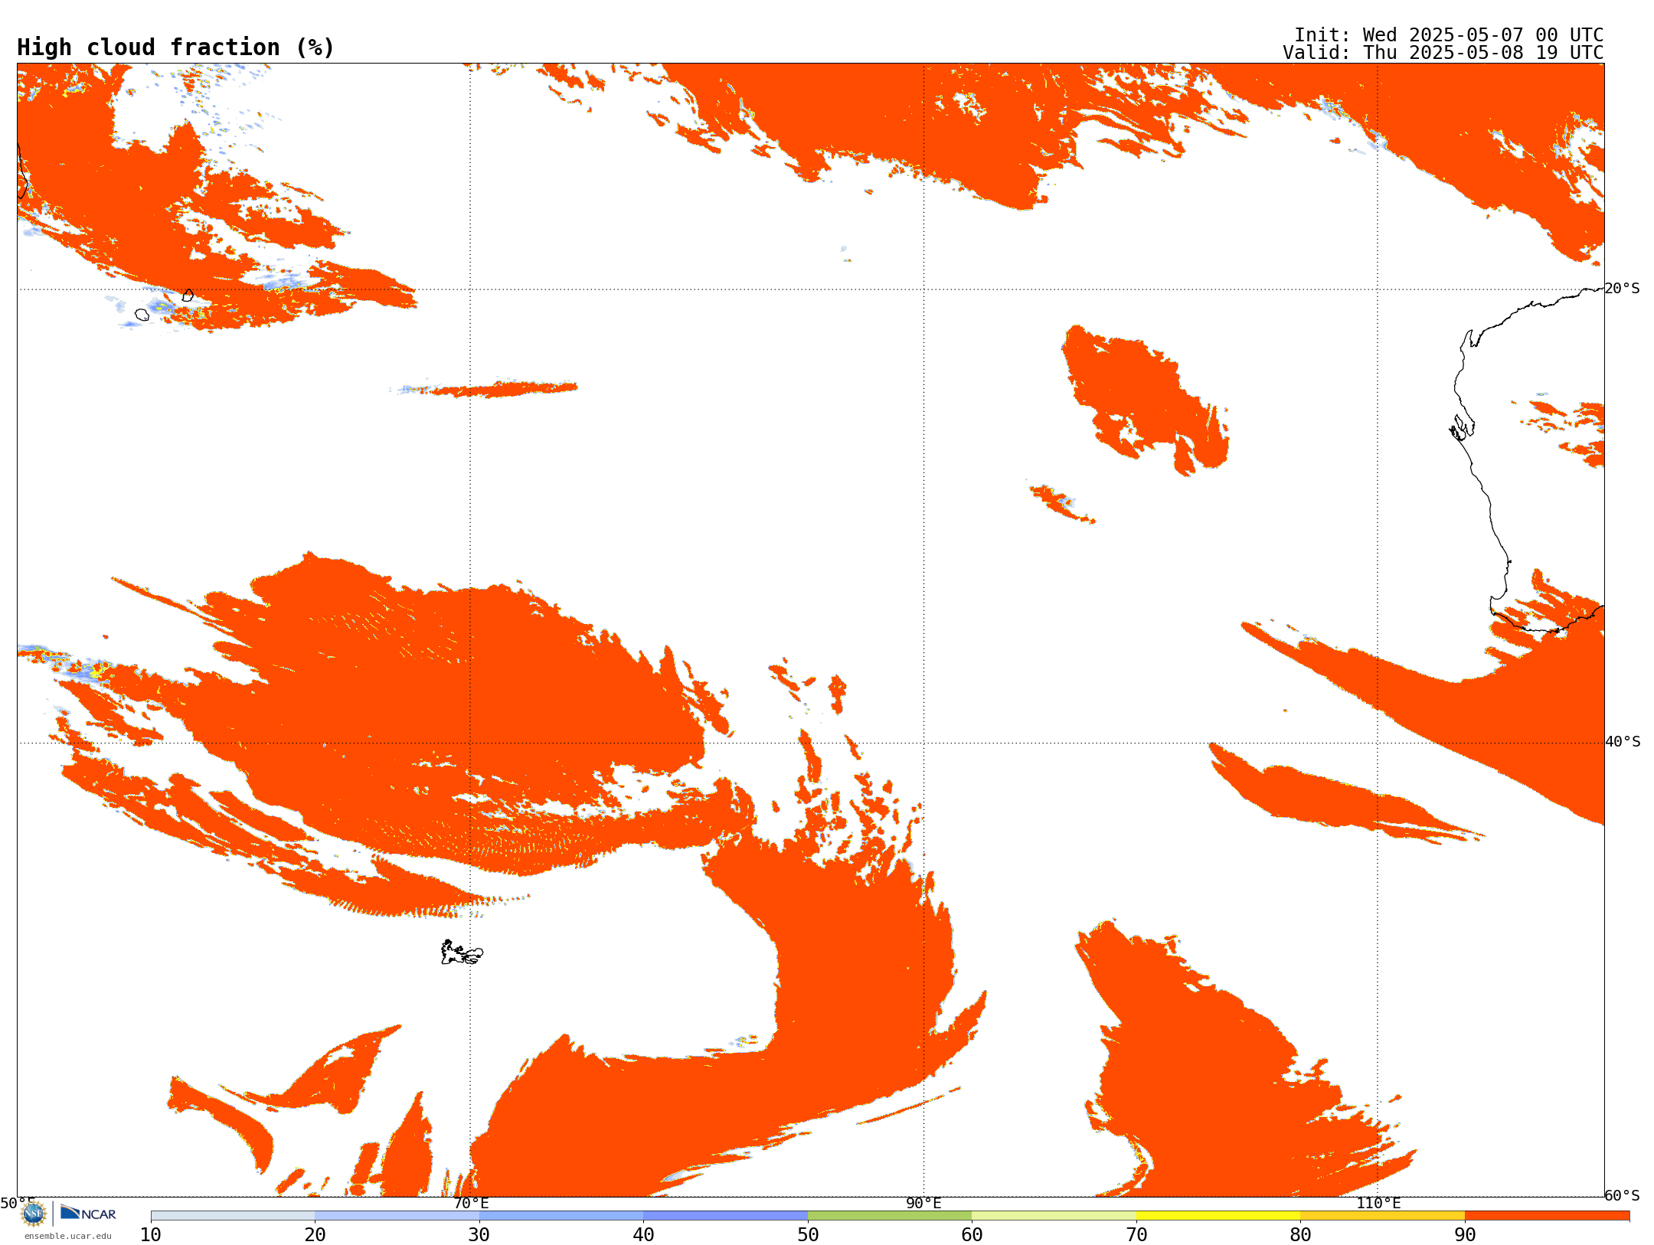This screenshot has width=1654, height=1245.
Task: Click the colorbar tick label 10
Action: coord(151,1234)
